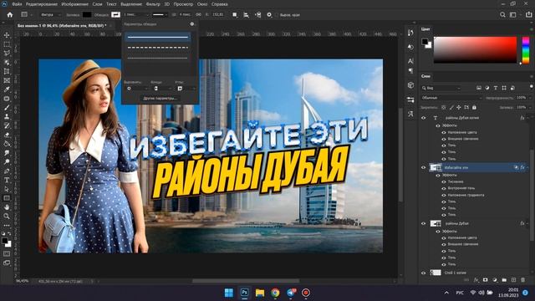The image size is (535, 301).
Task: Open the stroke caps dropdown in popup
Action: pos(162,89)
